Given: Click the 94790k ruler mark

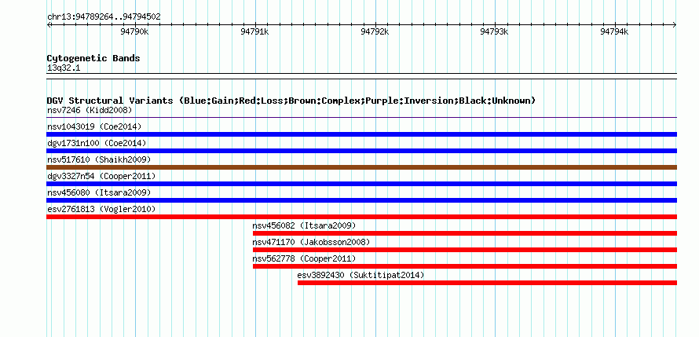Looking at the screenshot, I should [x=134, y=31].
